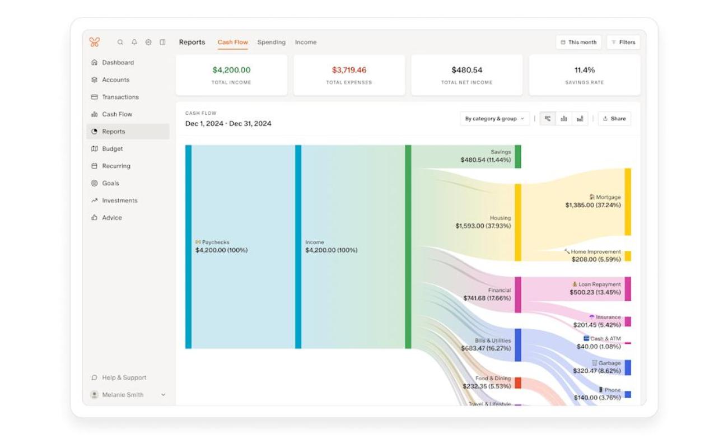Select the Sankey chart view icon

(549, 118)
